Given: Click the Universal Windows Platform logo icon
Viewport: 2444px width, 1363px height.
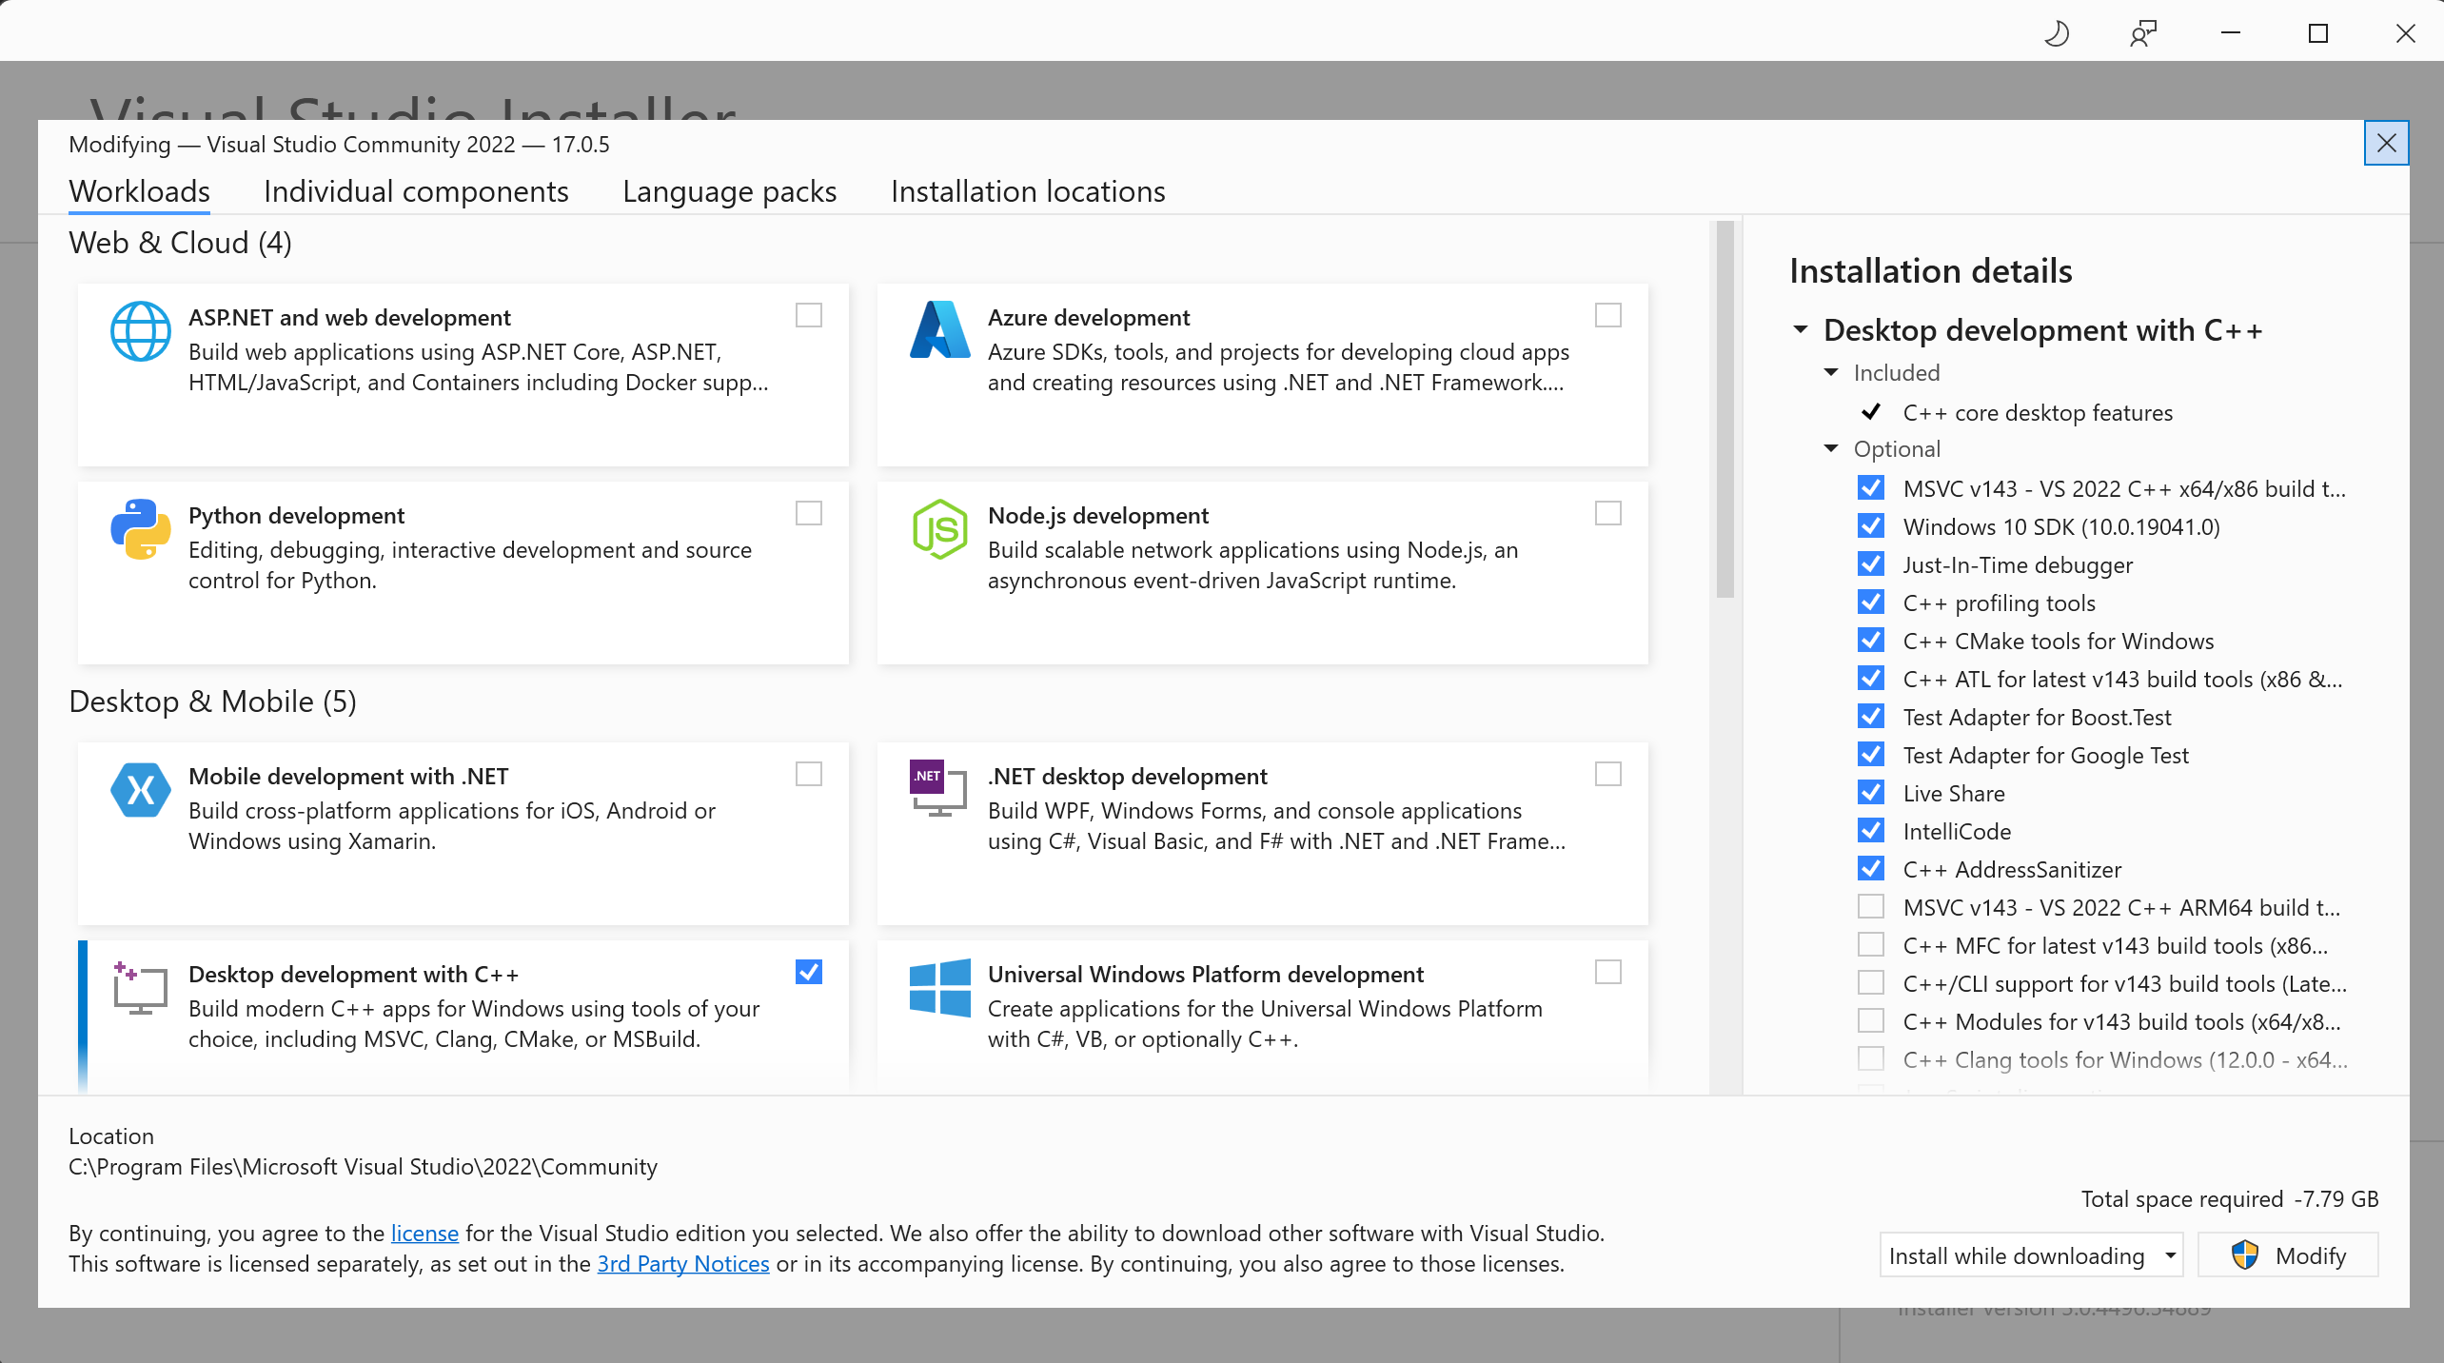Looking at the screenshot, I should 939,987.
